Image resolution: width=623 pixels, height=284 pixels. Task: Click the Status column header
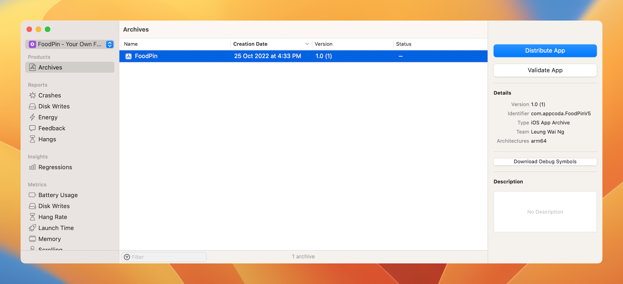[x=404, y=44]
